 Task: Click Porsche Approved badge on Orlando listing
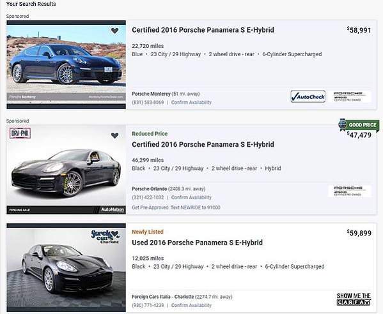pyautogui.click(x=349, y=191)
